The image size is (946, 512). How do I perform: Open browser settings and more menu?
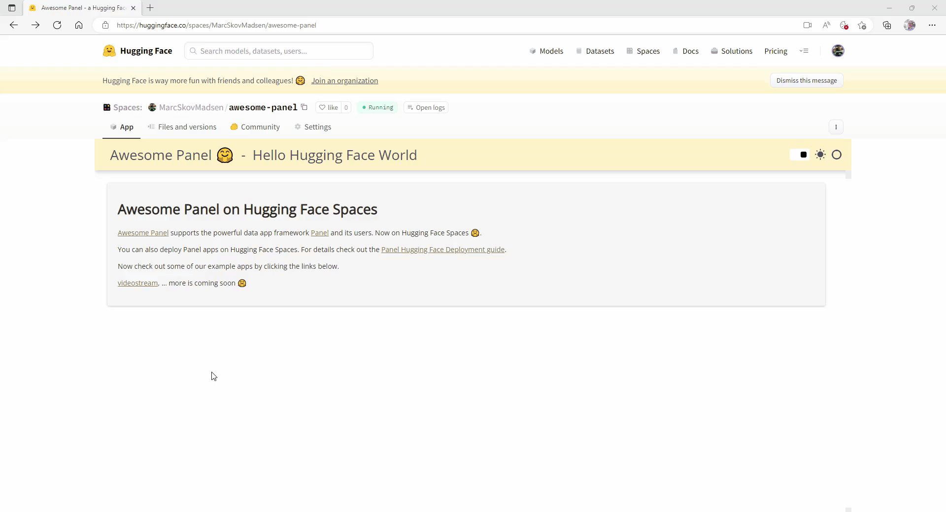[932, 25]
